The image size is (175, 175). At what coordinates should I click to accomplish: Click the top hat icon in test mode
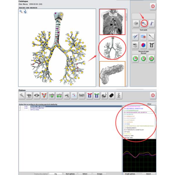152,45
